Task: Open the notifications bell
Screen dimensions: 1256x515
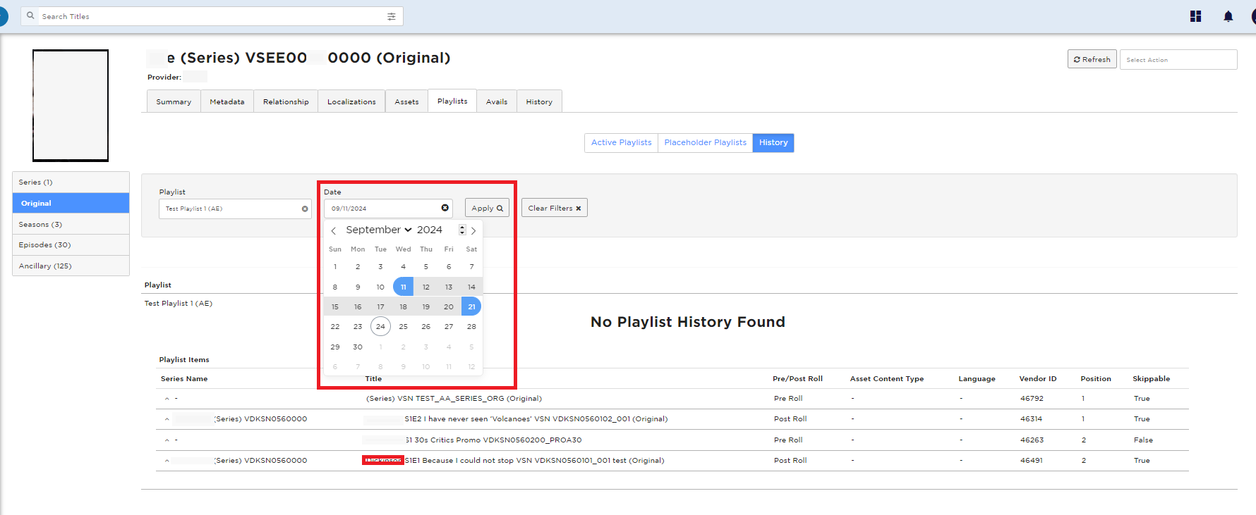Action: coord(1228,16)
